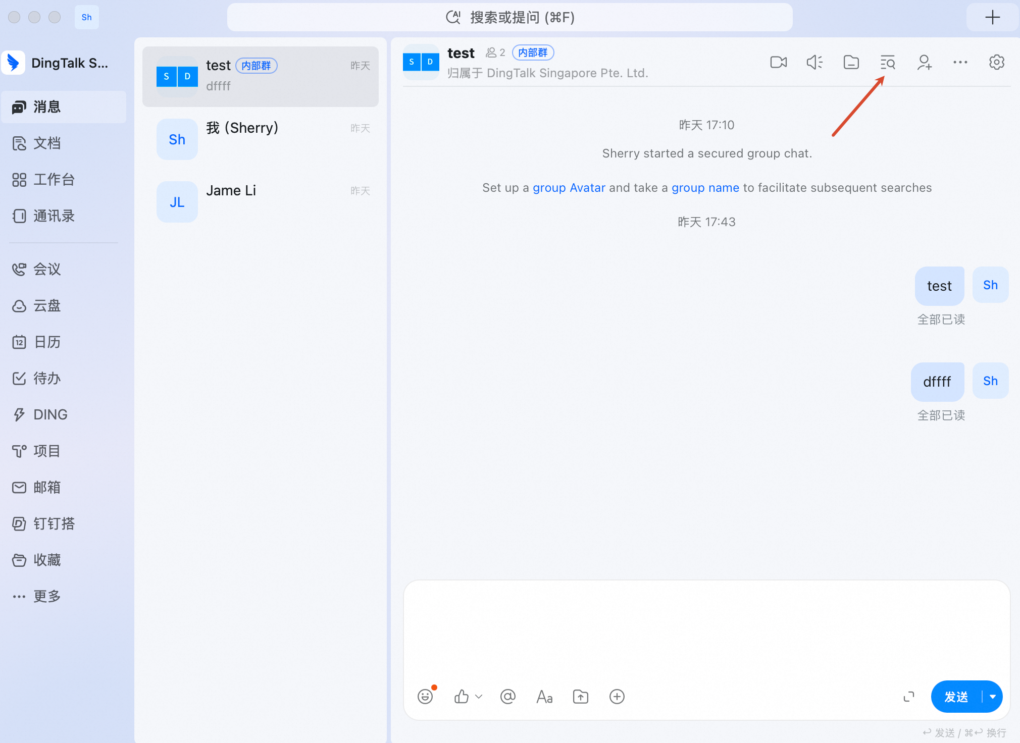
Task: Expand the thumbs-up reaction chevron
Action: (x=479, y=697)
